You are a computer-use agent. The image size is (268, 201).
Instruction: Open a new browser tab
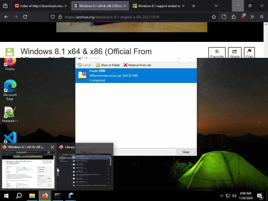point(193,6)
